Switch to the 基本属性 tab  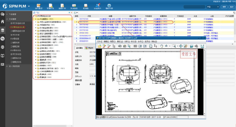[x=79, y=48]
